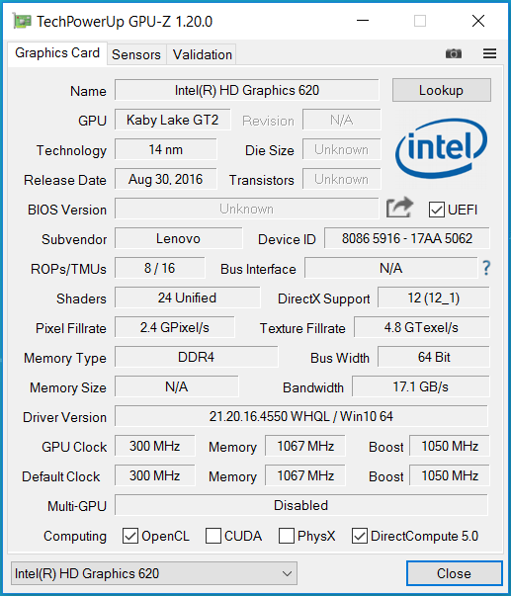Click the Bus Interface question mark
Image resolution: width=511 pixels, height=596 pixels.
click(486, 268)
